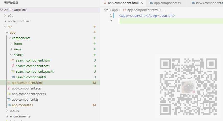
Task: Collapse the components folder chevron
Action: 9,38
